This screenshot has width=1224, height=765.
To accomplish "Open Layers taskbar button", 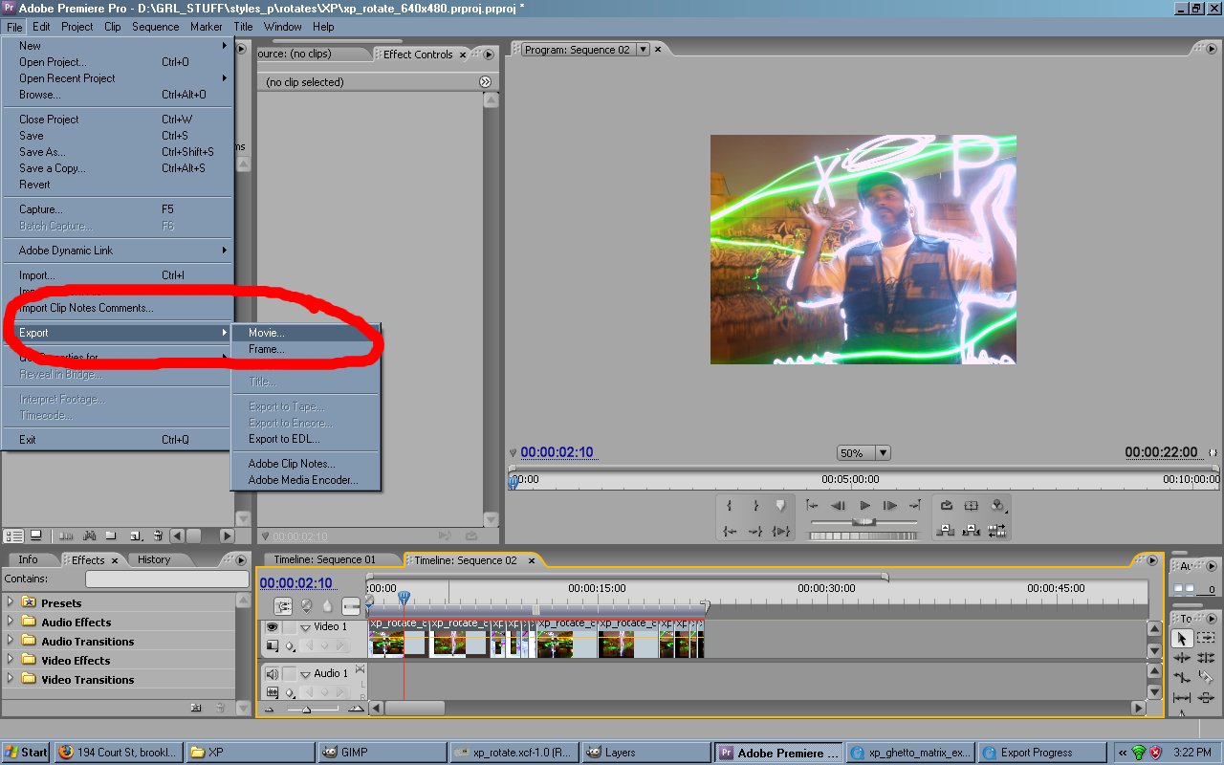I will [645, 753].
